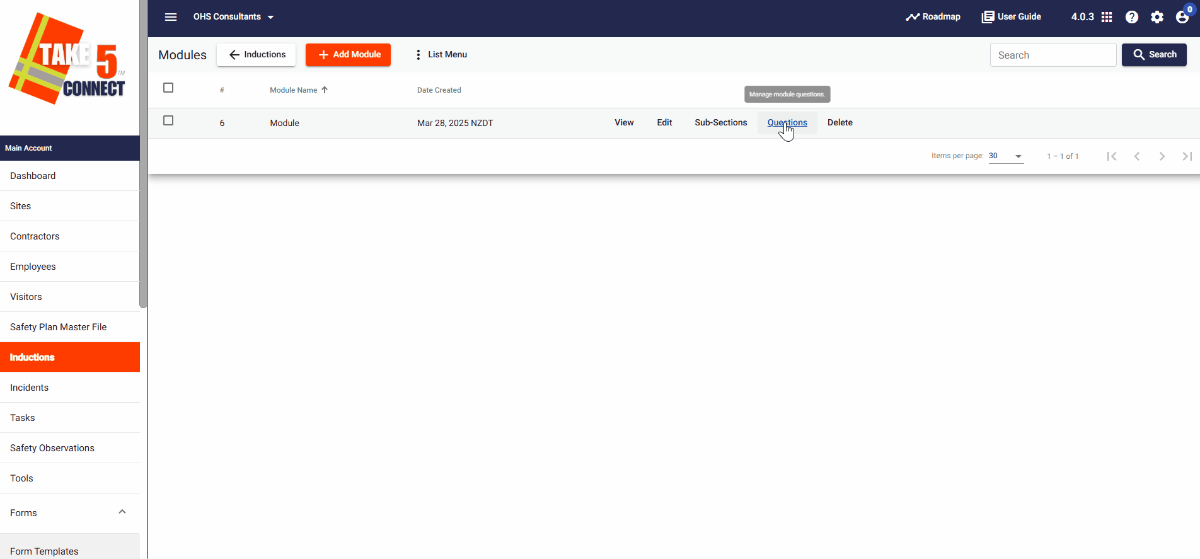Click the Module Name column header

coord(294,90)
